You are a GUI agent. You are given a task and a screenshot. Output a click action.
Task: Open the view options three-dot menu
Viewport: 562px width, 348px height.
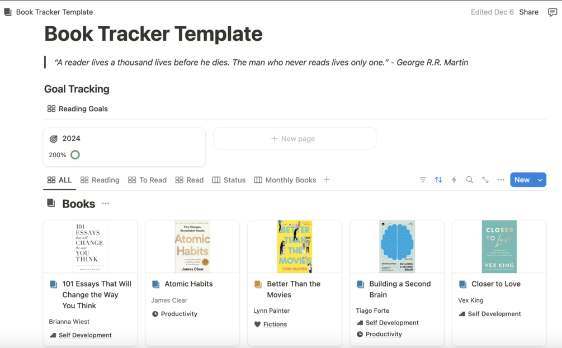(501, 180)
